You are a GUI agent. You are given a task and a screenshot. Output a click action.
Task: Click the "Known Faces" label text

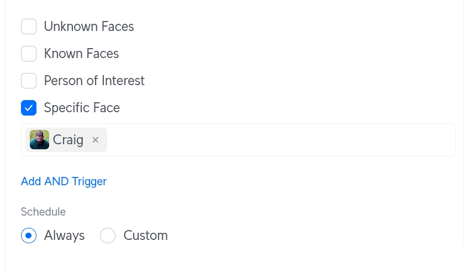tap(81, 54)
